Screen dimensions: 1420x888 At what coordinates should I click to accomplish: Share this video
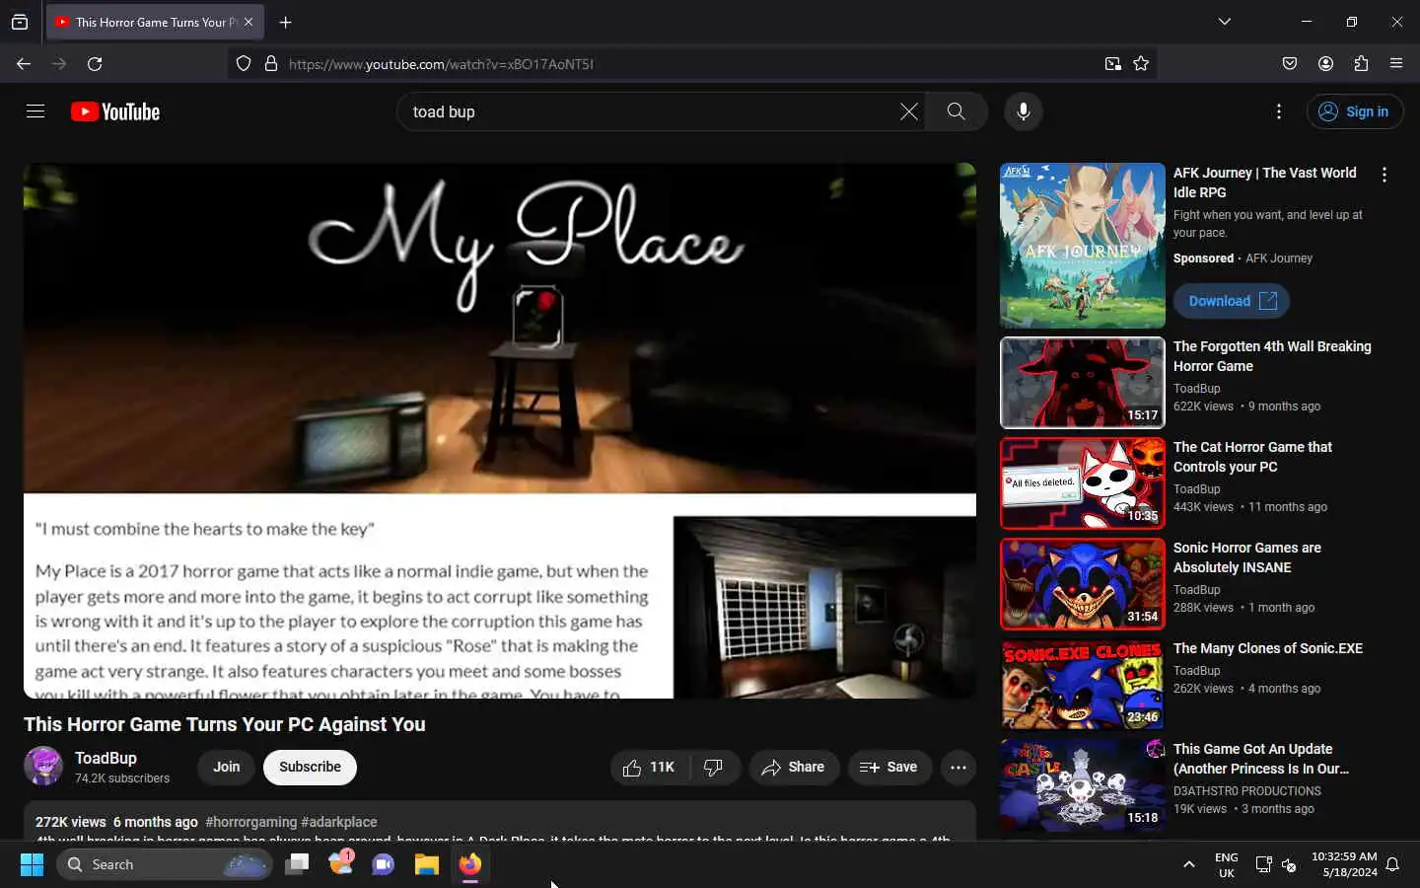794,767
